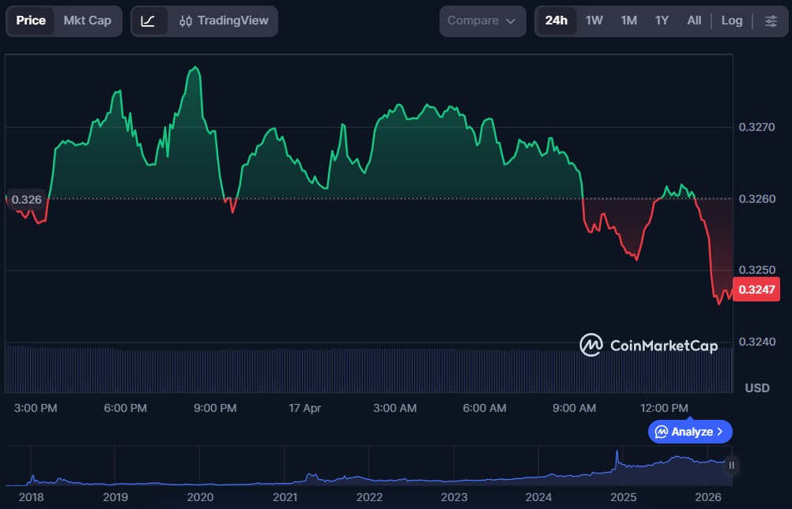Click the 0.326 opening price label

coord(26,200)
